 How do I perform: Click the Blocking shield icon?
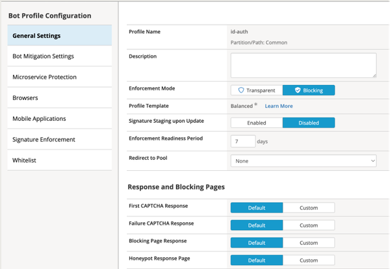[x=297, y=90]
